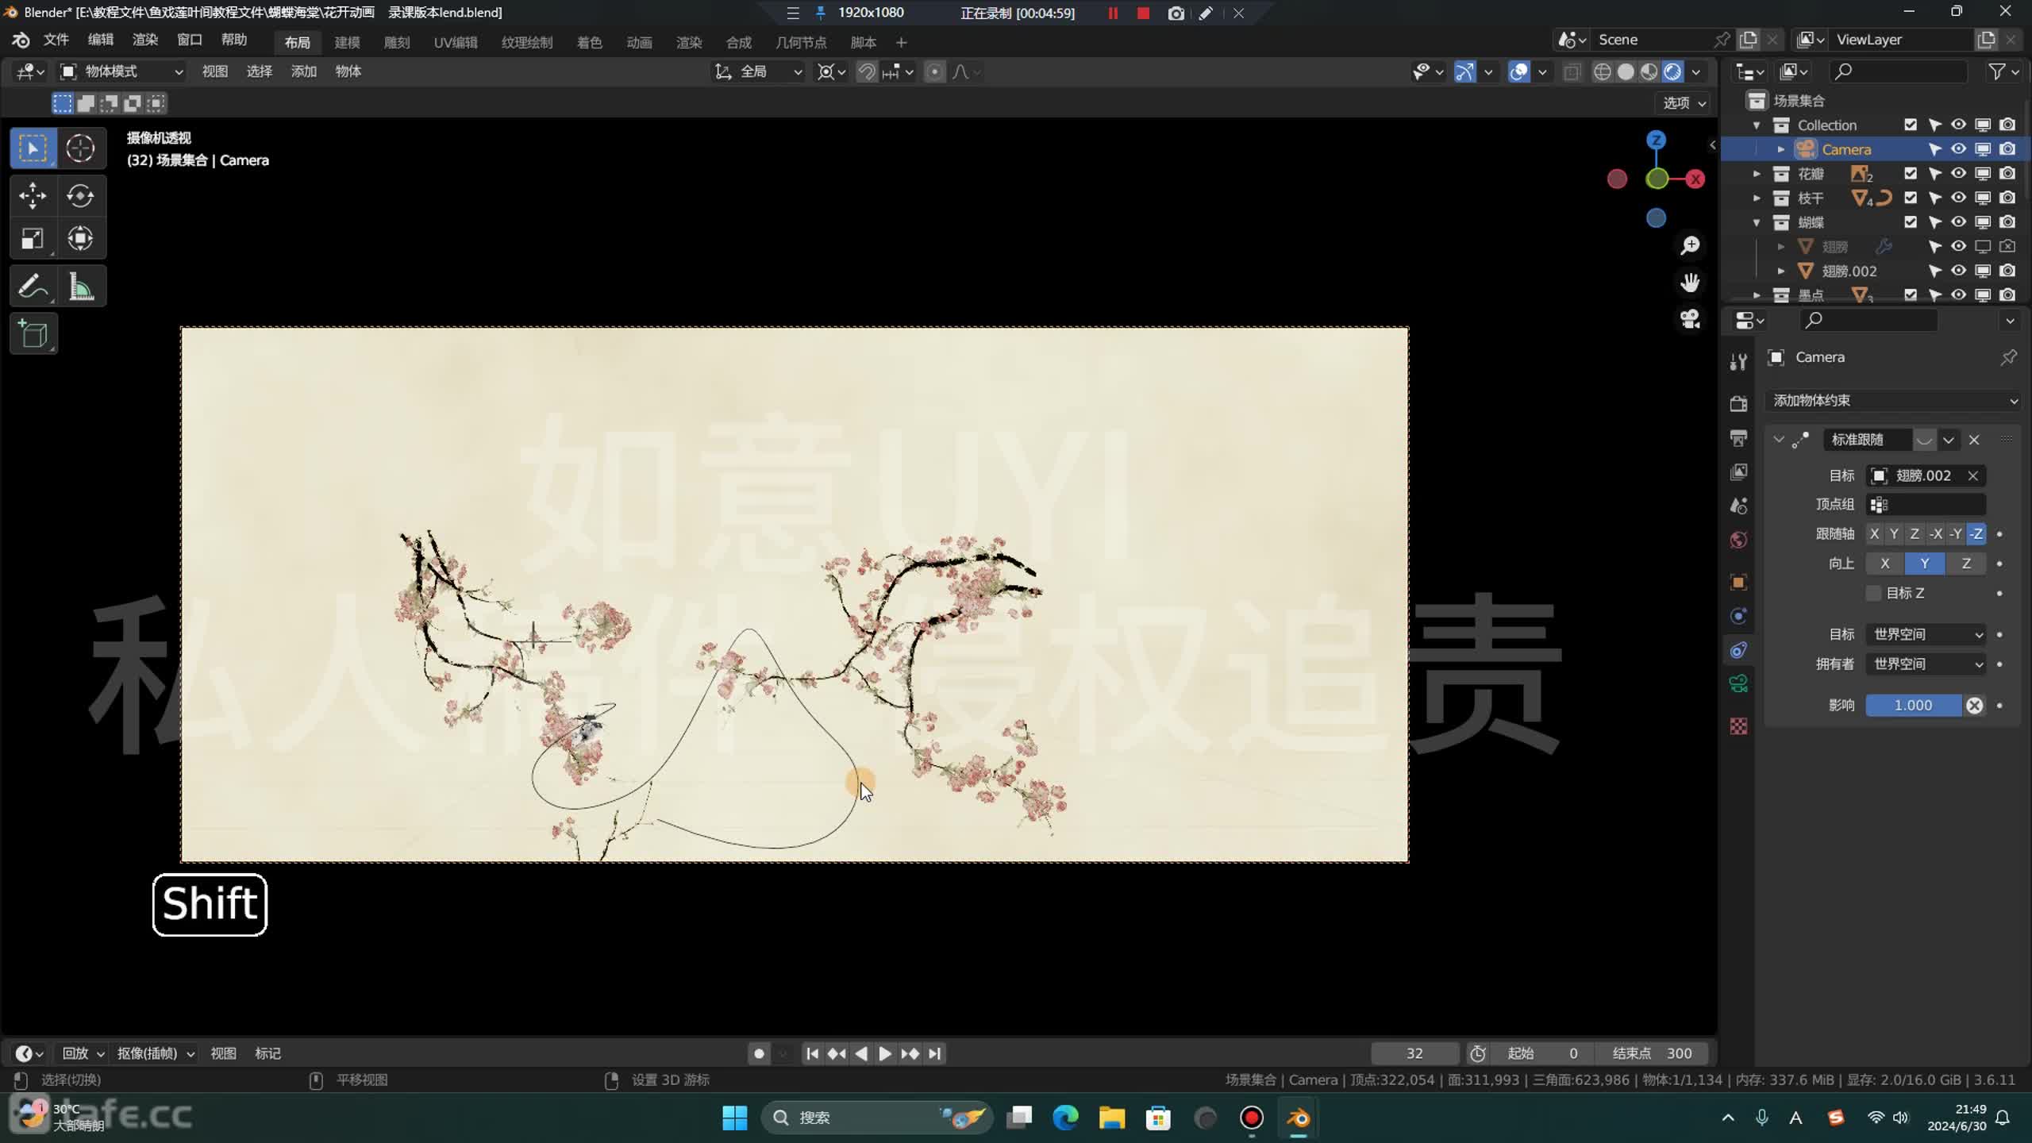Click the viewport zoom magnifier icon
Image resolution: width=2032 pixels, height=1143 pixels.
point(1690,245)
